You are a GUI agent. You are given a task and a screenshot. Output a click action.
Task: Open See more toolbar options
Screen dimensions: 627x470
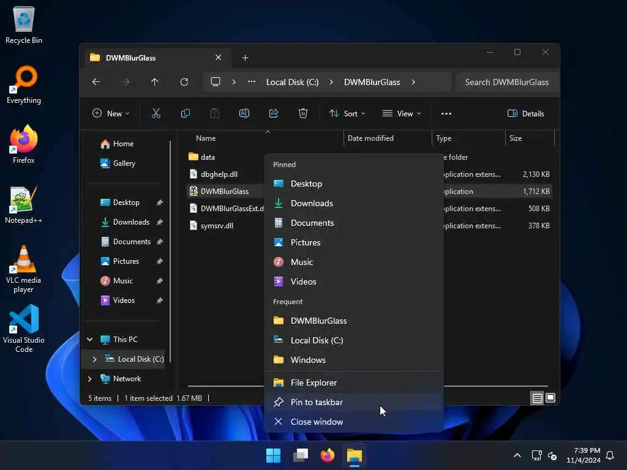point(446,113)
